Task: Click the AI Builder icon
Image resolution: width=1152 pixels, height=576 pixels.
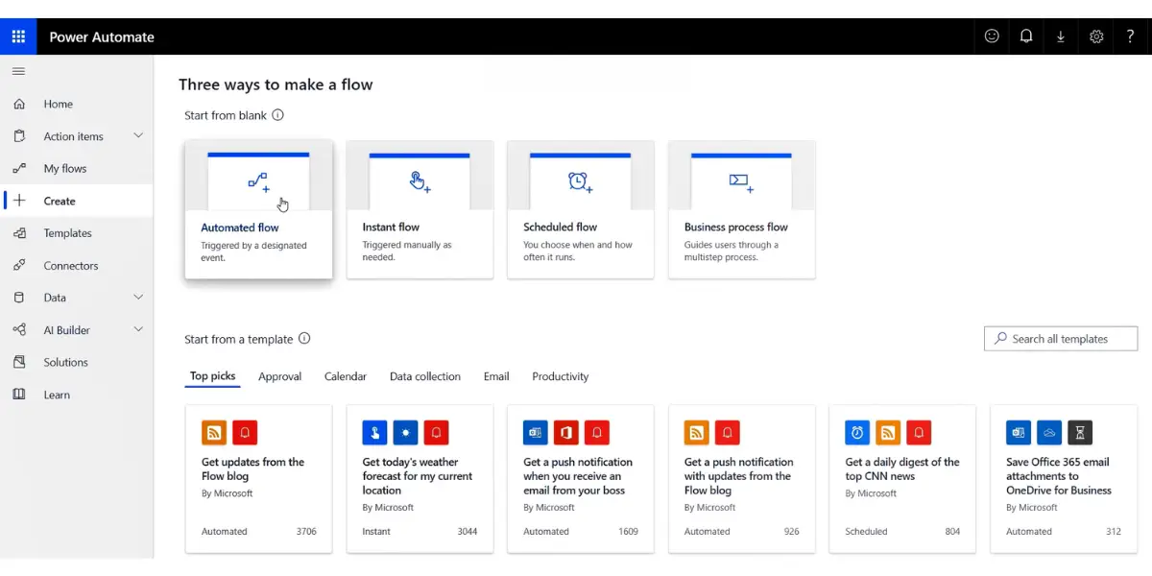Action: point(19,330)
